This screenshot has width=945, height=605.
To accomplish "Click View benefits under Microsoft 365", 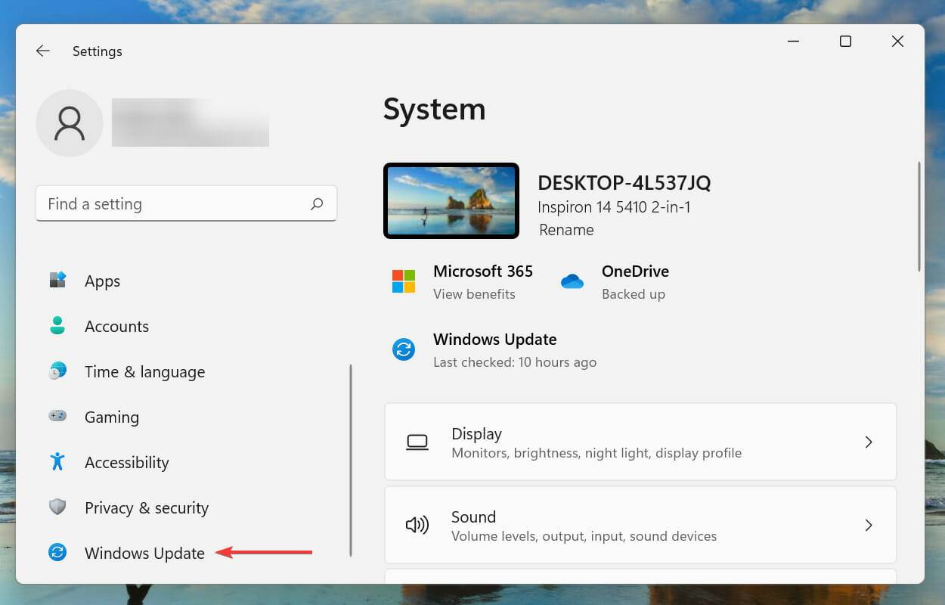I will point(474,295).
